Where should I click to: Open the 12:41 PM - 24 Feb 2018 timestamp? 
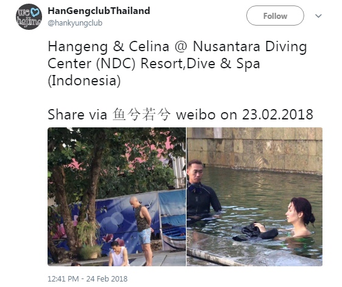(x=87, y=278)
